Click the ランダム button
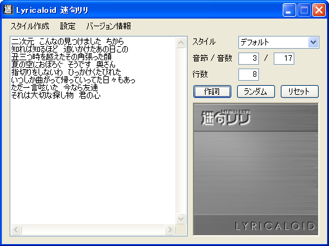The height and width of the screenshot is (246, 329). 256,92
